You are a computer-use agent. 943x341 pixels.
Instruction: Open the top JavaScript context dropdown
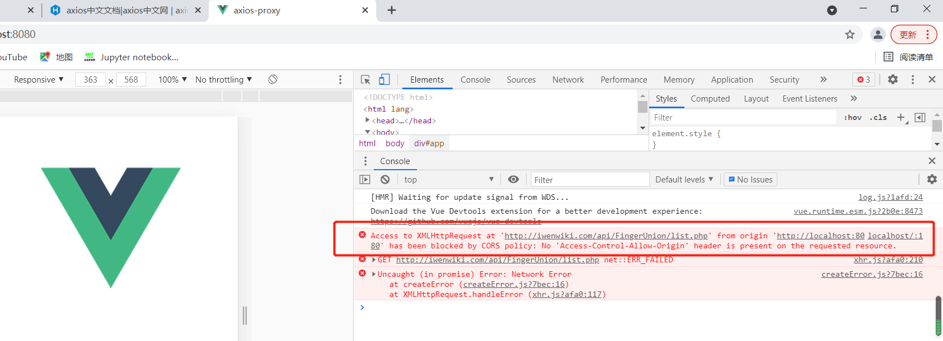click(449, 179)
